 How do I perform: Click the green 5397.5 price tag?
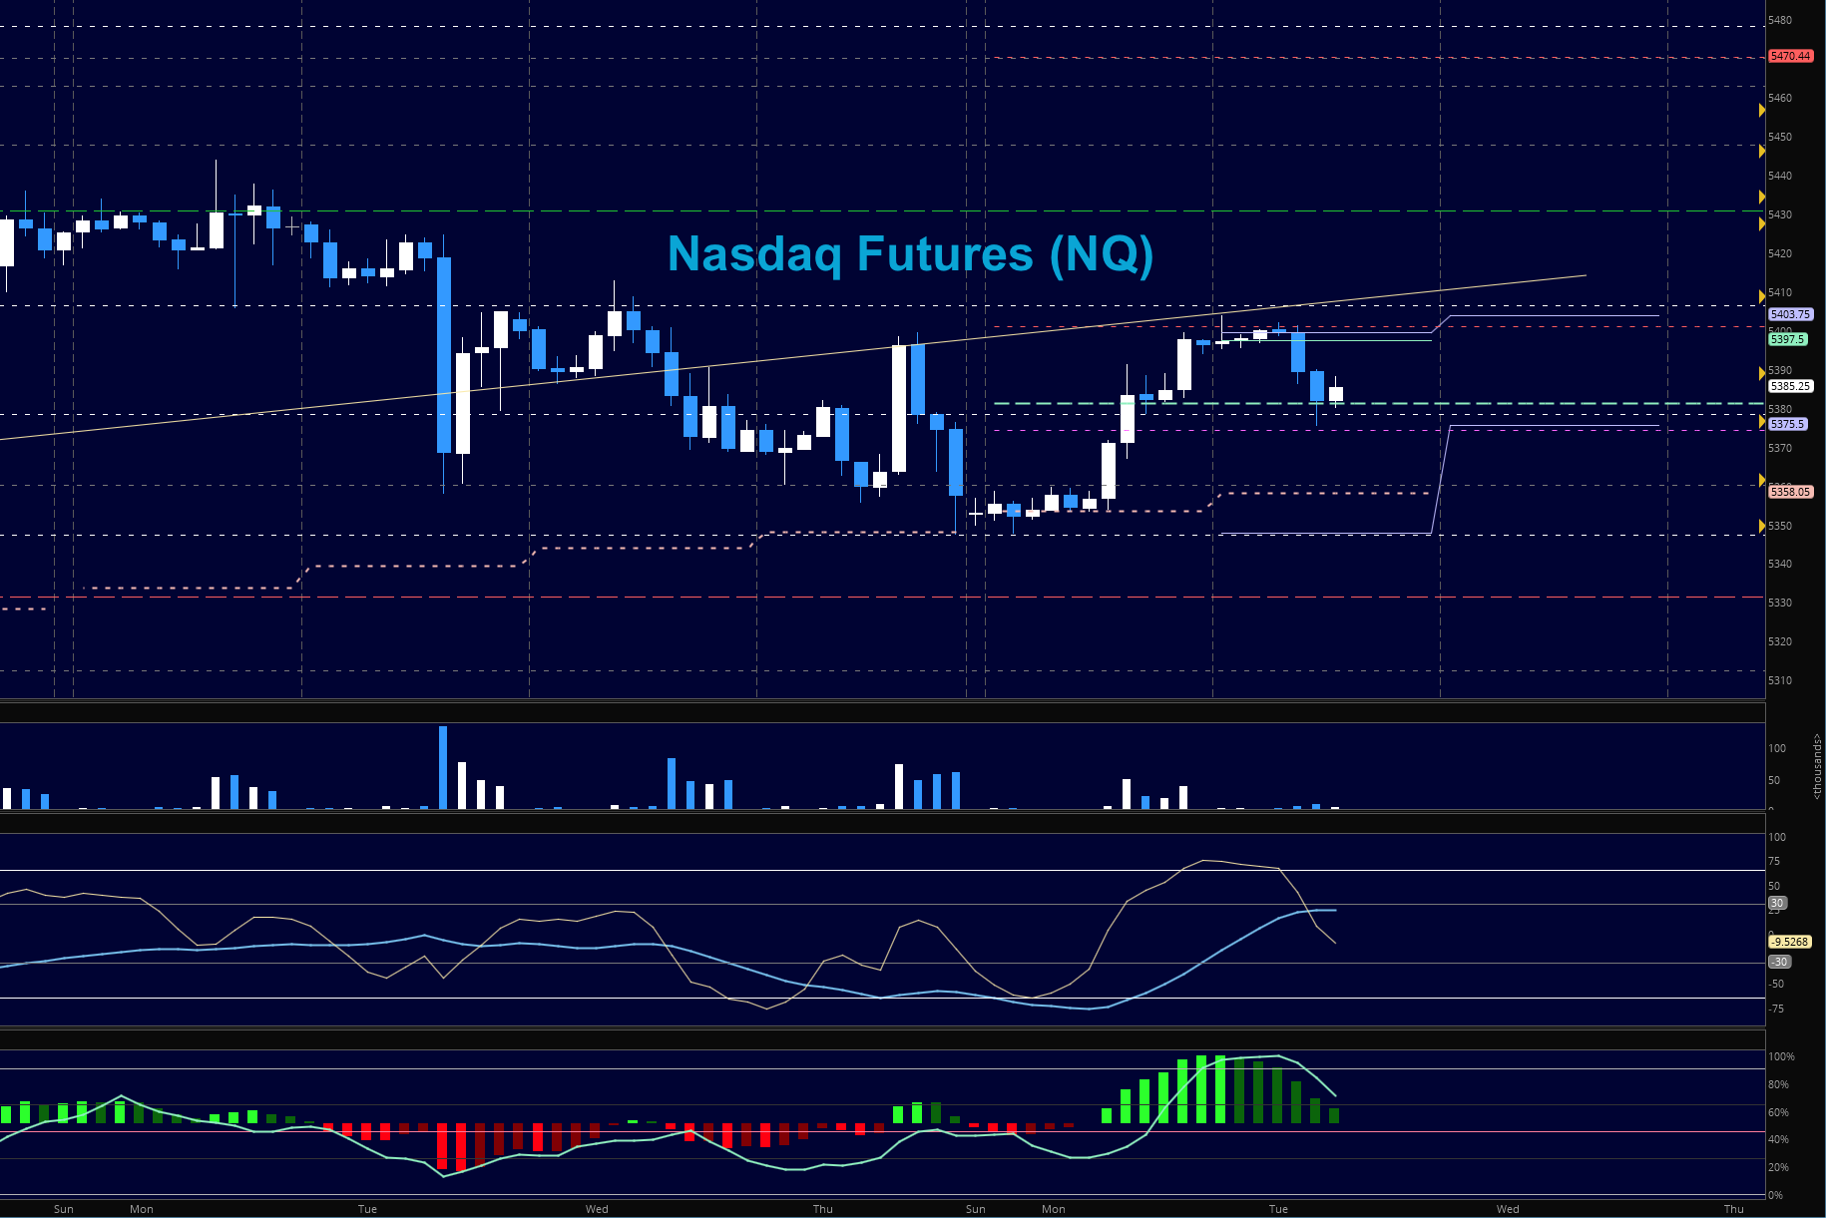1787,339
